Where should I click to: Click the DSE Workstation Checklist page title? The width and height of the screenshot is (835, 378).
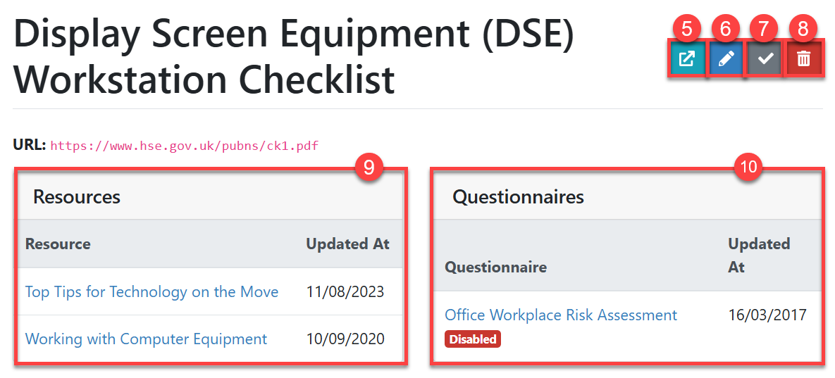[x=294, y=57]
